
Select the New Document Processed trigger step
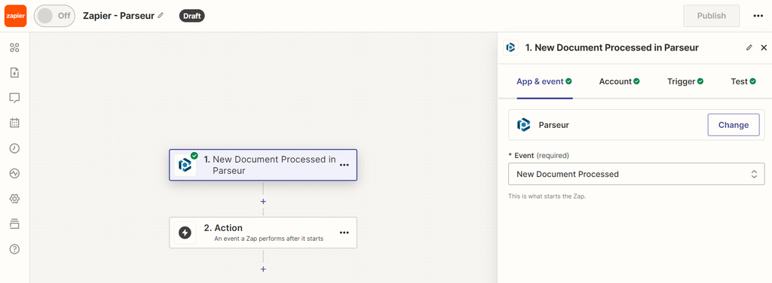click(263, 165)
